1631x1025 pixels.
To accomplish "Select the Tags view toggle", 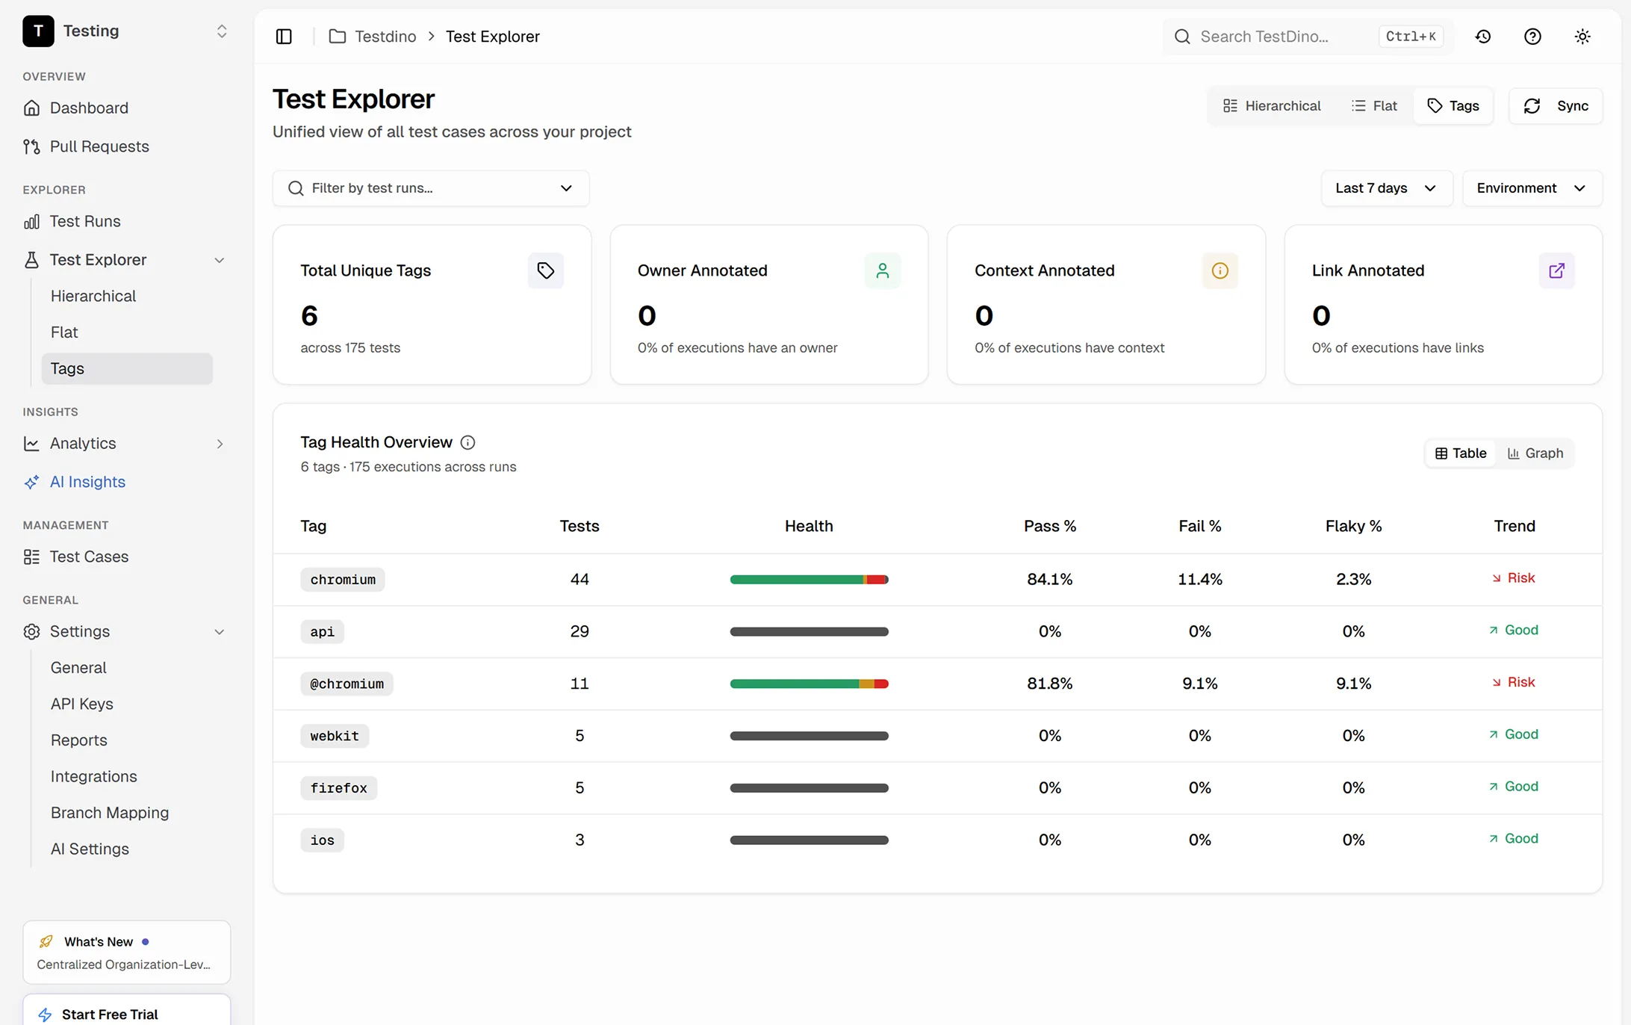I will [1453, 105].
